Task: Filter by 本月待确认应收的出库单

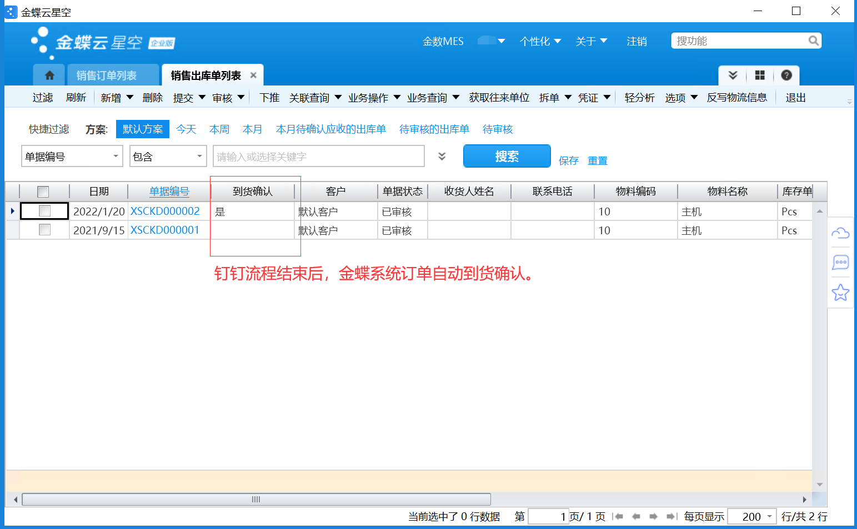Action: click(x=331, y=129)
